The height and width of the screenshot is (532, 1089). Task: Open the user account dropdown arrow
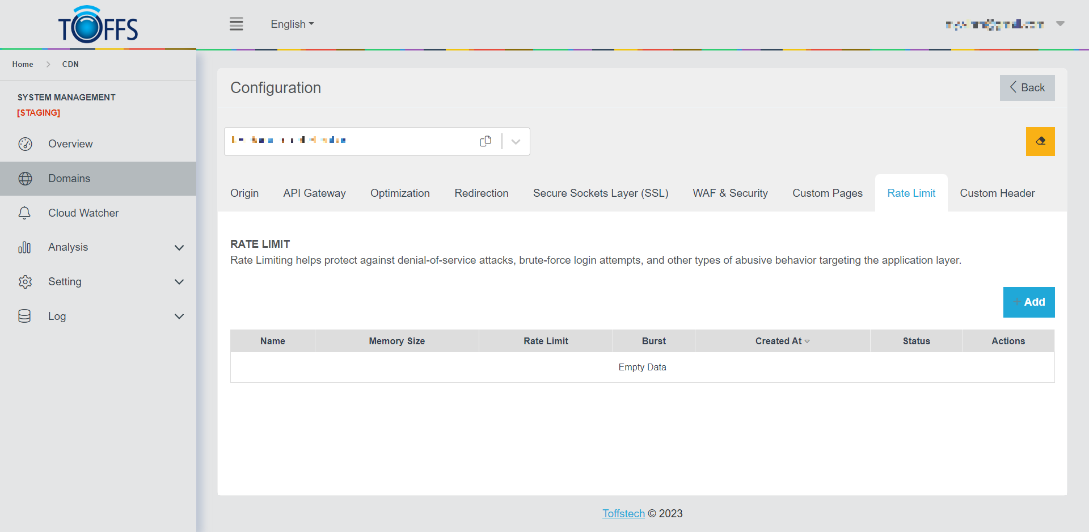click(1060, 24)
